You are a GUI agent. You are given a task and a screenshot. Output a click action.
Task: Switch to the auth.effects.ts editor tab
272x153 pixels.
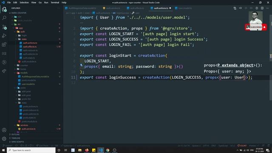tap(137, 8)
